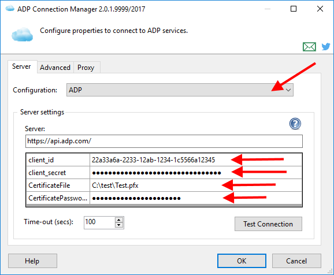
Task: Click the green email envelope icon
Action: click(x=309, y=47)
